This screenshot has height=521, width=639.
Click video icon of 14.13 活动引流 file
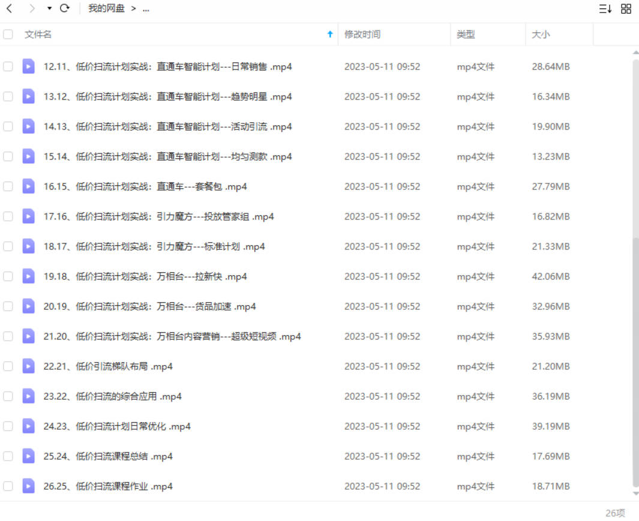[28, 127]
